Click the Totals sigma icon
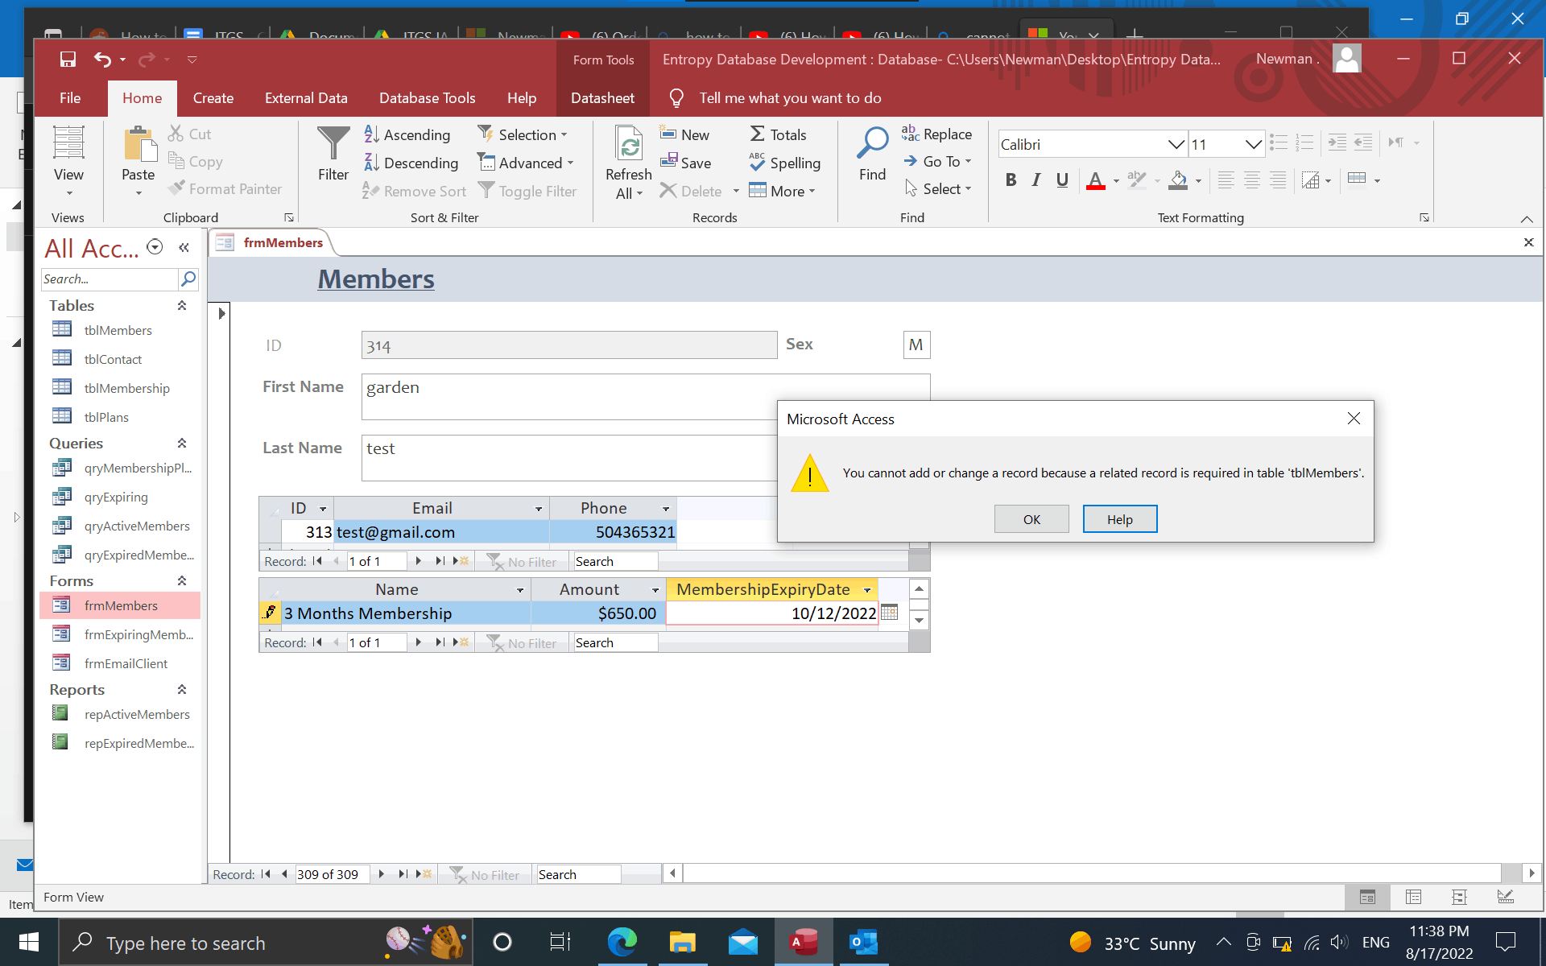 click(758, 134)
